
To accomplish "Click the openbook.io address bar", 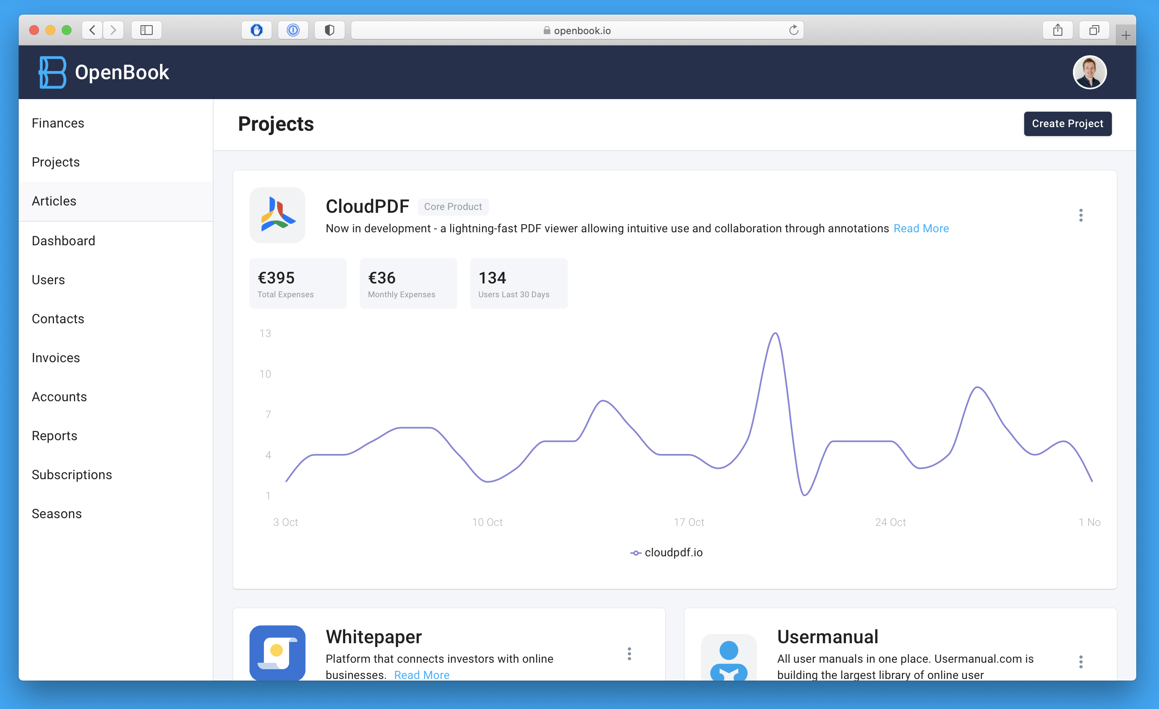I will [577, 30].
